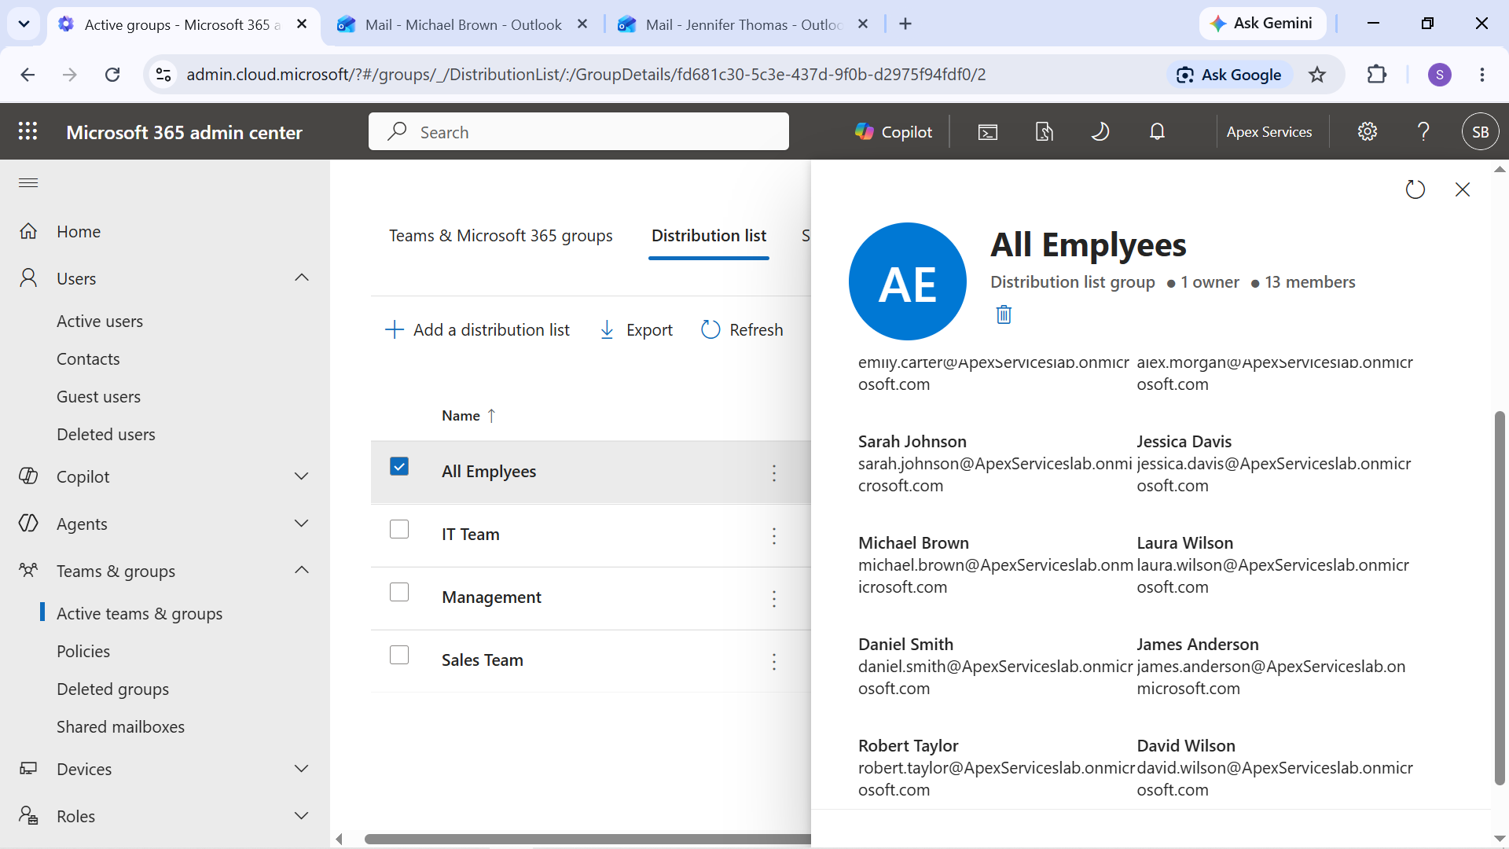Toggle dark mode moon icon
The height and width of the screenshot is (849, 1509).
point(1100,132)
